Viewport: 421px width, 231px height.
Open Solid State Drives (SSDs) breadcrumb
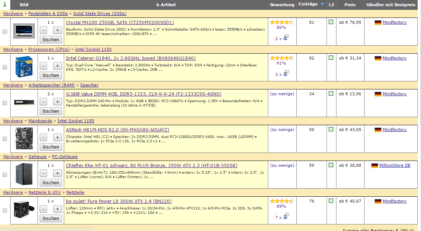(x=100, y=14)
